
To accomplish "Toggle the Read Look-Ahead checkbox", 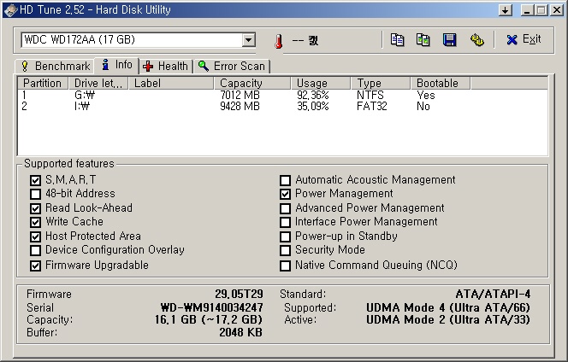I will (35, 208).
